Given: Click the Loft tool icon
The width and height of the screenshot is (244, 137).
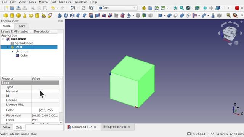Looking at the screenshot, I should [x=104, y=16].
